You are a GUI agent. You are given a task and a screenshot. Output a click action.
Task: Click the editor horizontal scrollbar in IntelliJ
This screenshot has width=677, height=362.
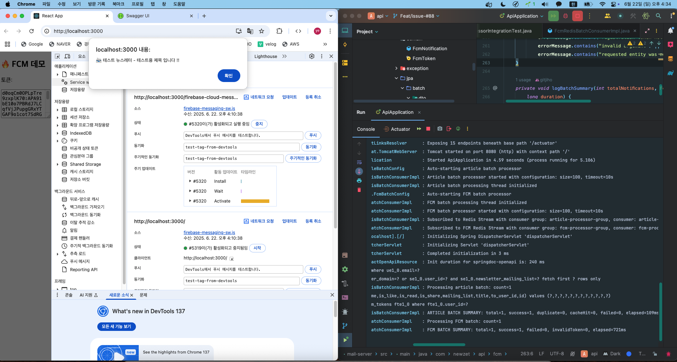coord(548,101)
